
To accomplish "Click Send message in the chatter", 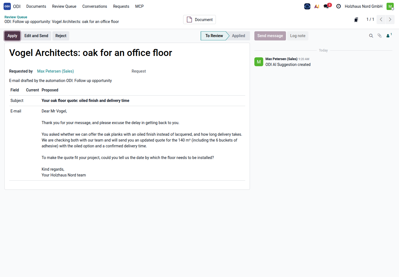I will click(270, 36).
